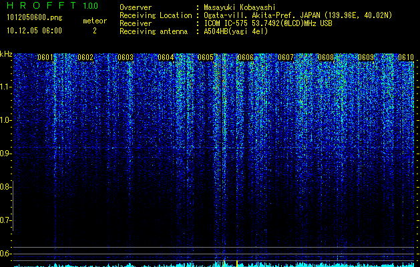
Task: Click the 1.0 frequency axis label
Action: point(5,120)
